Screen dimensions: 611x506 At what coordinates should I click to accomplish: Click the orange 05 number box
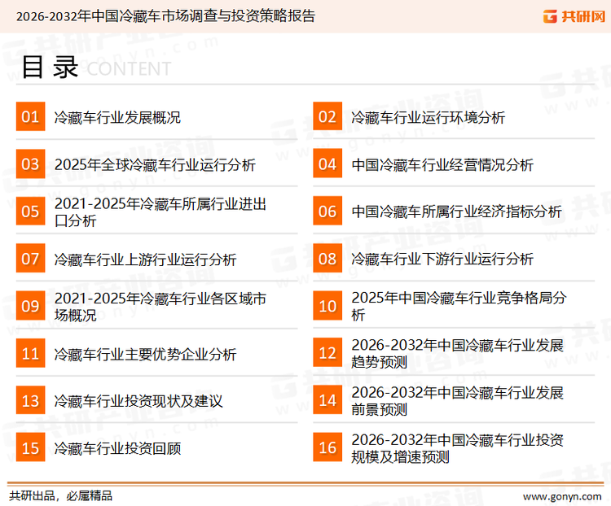30,211
